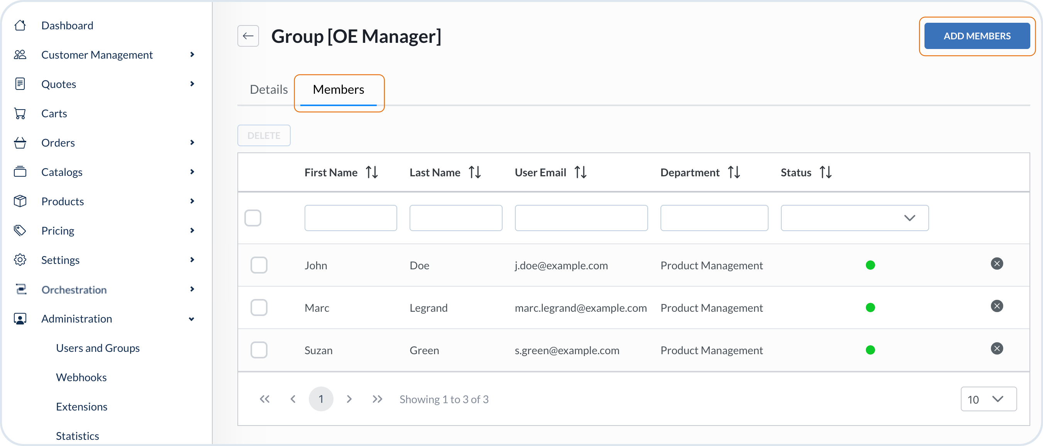Open Users and Groups submenu item
This screenshot has width=1043, height=446.
coord(98,348)
